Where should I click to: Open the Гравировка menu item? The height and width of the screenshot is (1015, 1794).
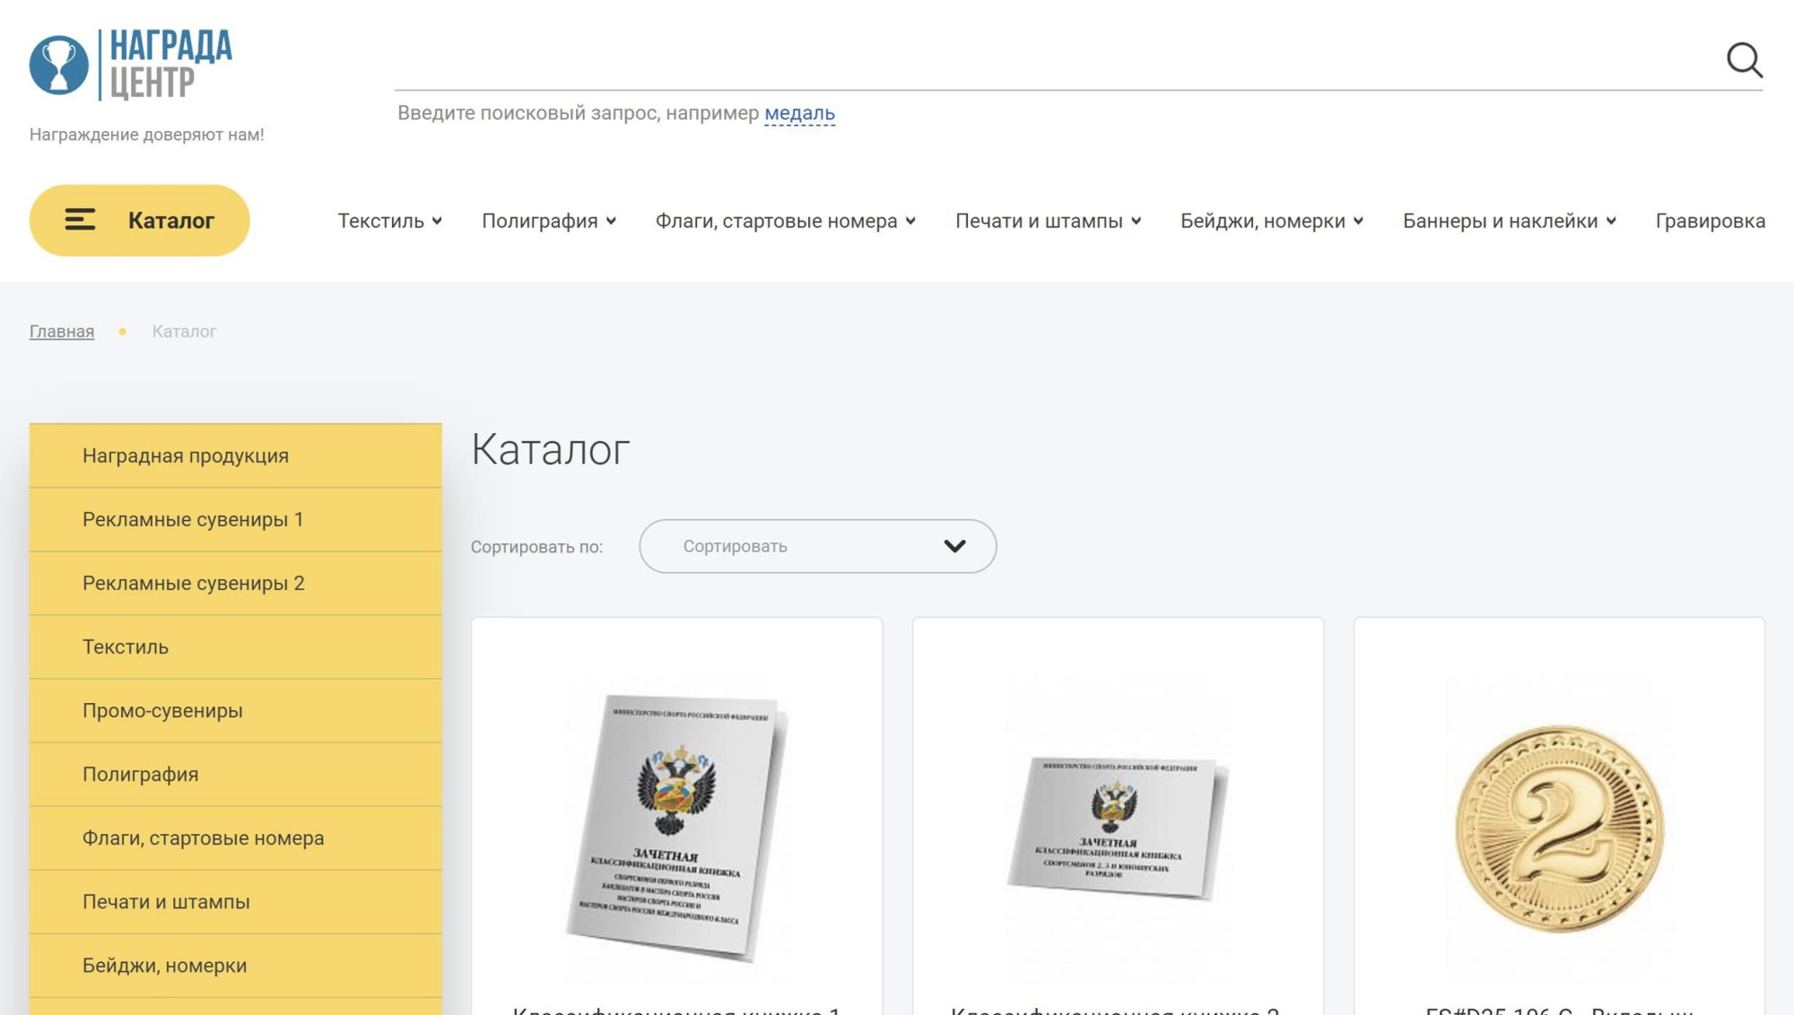click(x=1710, y=221)
